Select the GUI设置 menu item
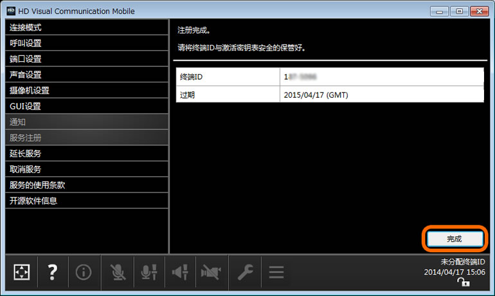 pos(87,106)
